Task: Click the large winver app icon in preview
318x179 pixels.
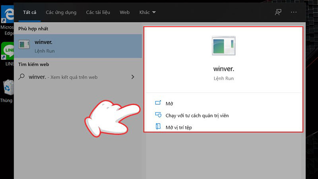Action: click(x=223, y=46)
